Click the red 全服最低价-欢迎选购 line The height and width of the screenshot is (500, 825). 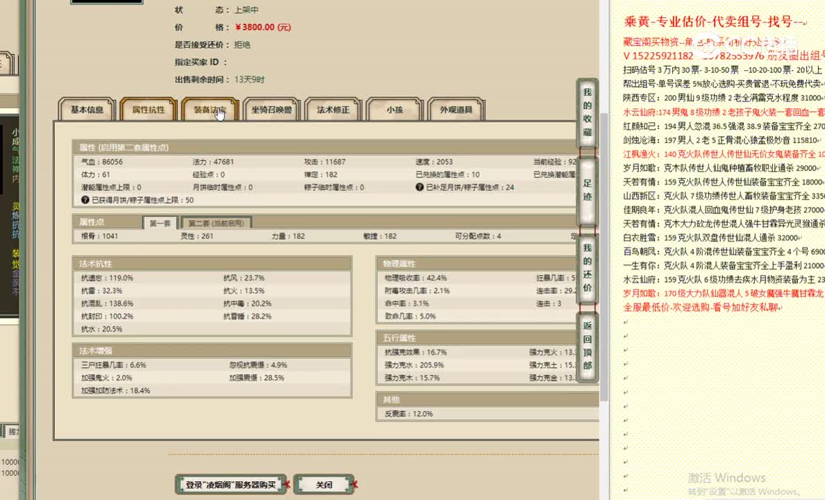click(702, 308)
